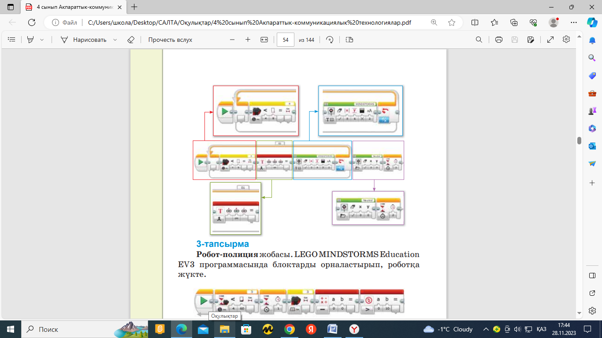Screen dimensions: 602x338
Task: Open the zoom magnifier in address bar
Action: click(x=434, y=22)
